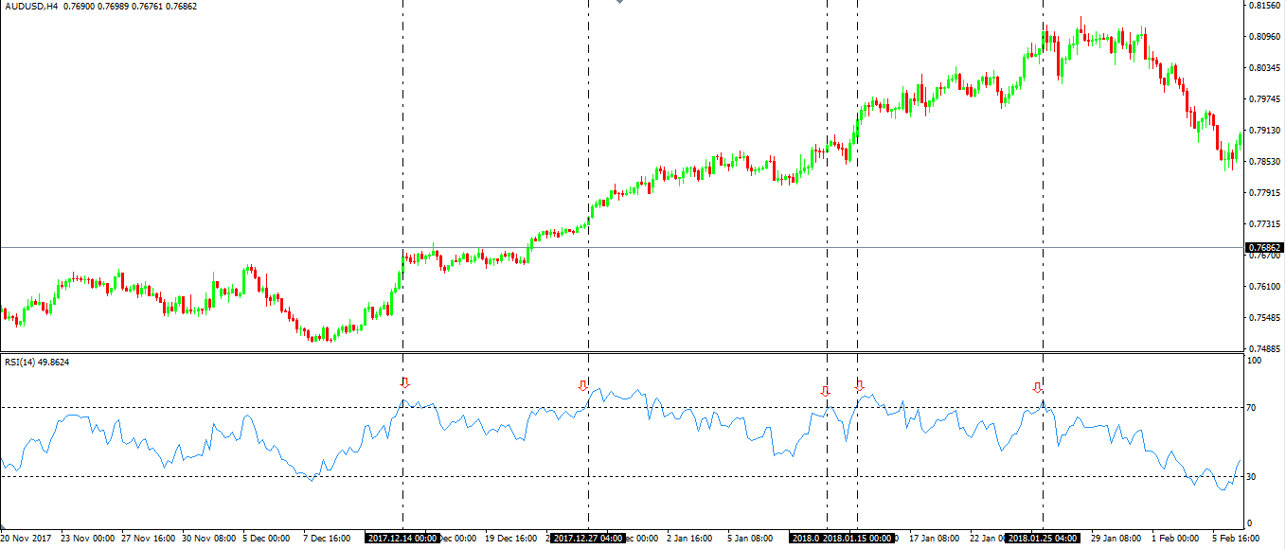Click the 5 Feb 16:00 time axis label
Screen dimensions: 1286x549
1236,538
